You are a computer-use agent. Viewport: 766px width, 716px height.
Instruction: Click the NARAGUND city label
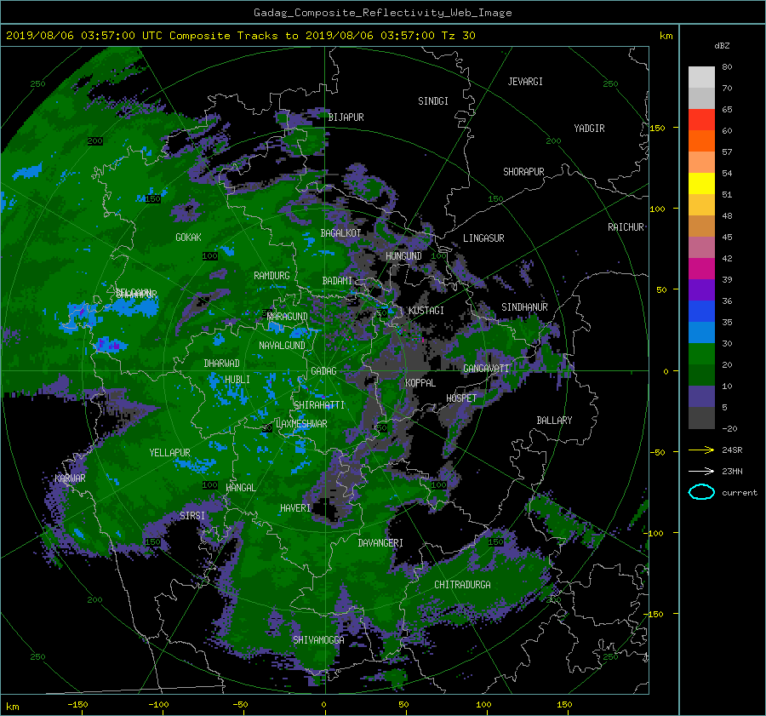(288, 317)
